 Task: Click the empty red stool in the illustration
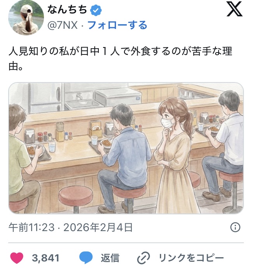coord(75,198)
